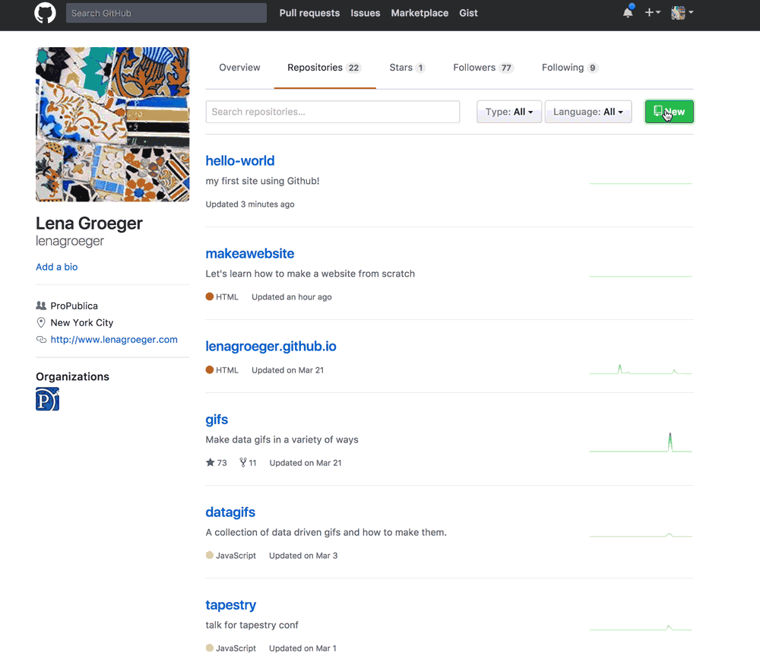
Task: Click the Organizations heading
Action: pyautogui.click(x=73, y=377)
